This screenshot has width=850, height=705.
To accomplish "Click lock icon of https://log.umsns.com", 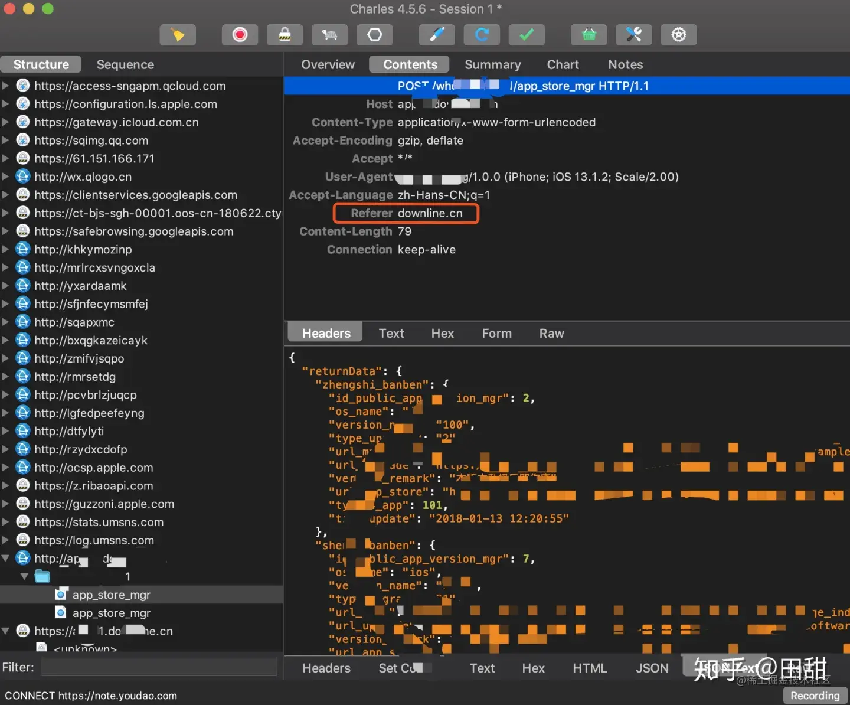I will pos(23,540).
